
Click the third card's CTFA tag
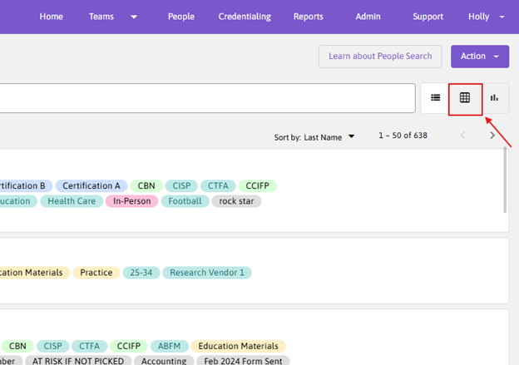pos(89,346)
